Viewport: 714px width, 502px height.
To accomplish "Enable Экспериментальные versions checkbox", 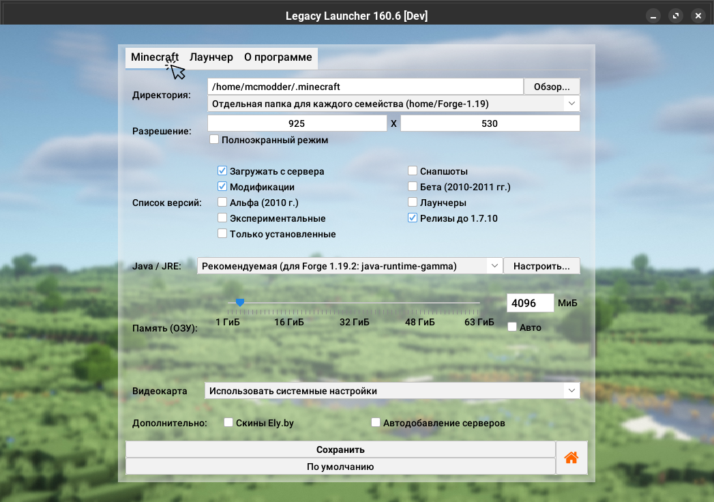I will tap(222, 218).
